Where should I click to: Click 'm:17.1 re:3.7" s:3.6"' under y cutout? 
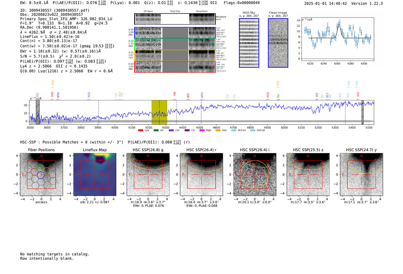(x=362, y=202)
